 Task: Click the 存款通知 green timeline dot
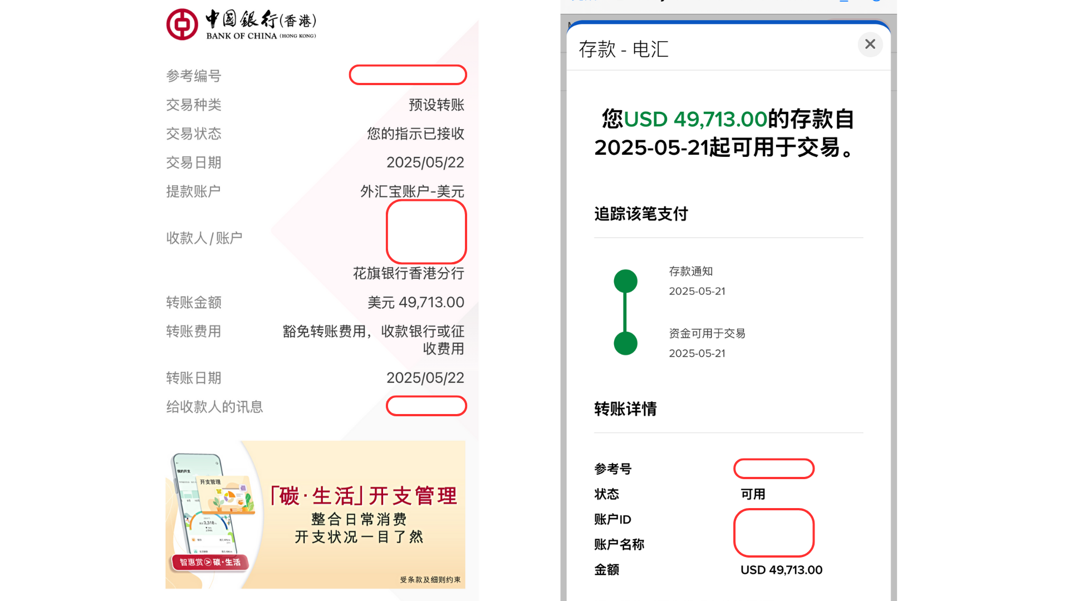[x=625, y=281]
